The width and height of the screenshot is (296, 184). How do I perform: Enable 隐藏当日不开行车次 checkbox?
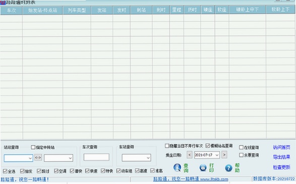167,146
